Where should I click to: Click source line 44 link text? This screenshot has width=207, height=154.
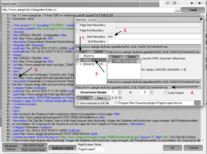(x=59, y=117)
